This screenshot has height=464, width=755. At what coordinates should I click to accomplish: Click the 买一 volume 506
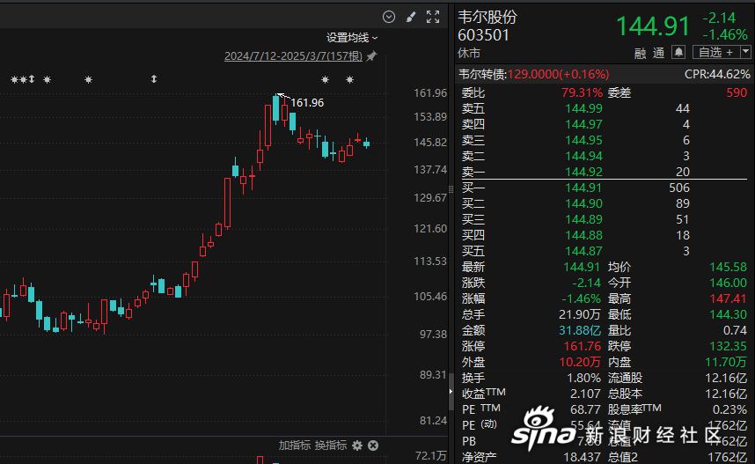[679, 188]
